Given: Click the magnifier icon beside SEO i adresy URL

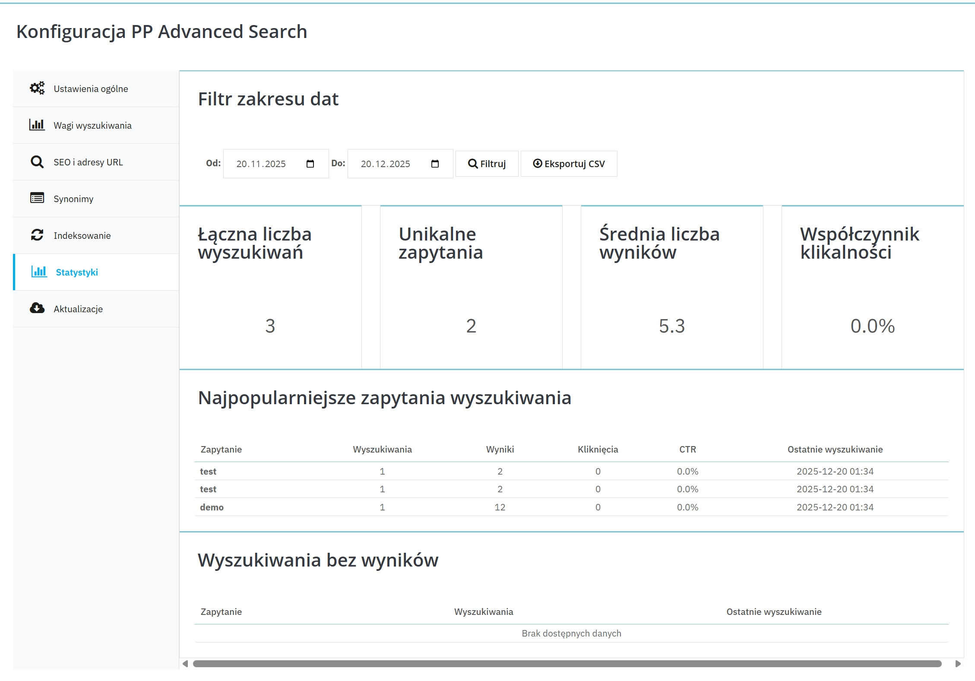Looking at the screenshot, I should (37, 162).
